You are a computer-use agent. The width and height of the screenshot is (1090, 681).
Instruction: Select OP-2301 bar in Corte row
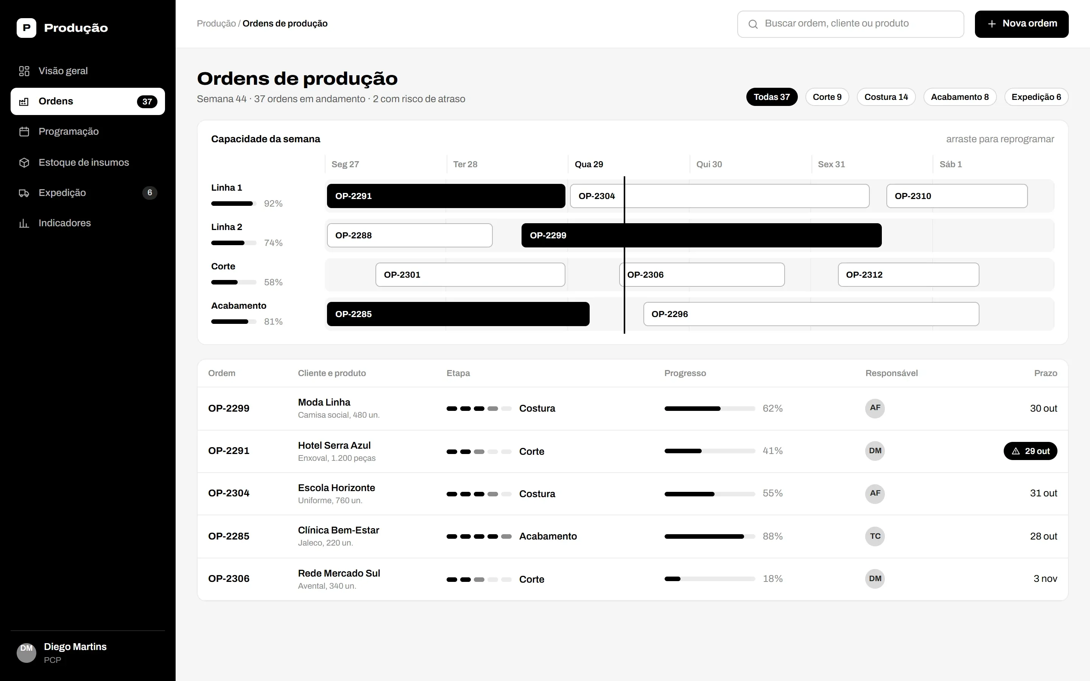pos(470,275)
